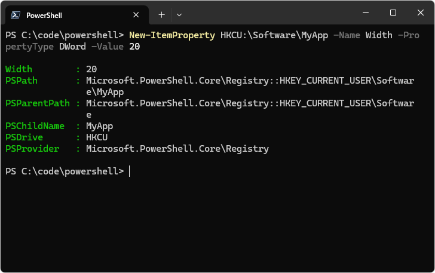Click the New-ItemProperty command text
This screenshot has width=435, height=273.
[172, 35]
